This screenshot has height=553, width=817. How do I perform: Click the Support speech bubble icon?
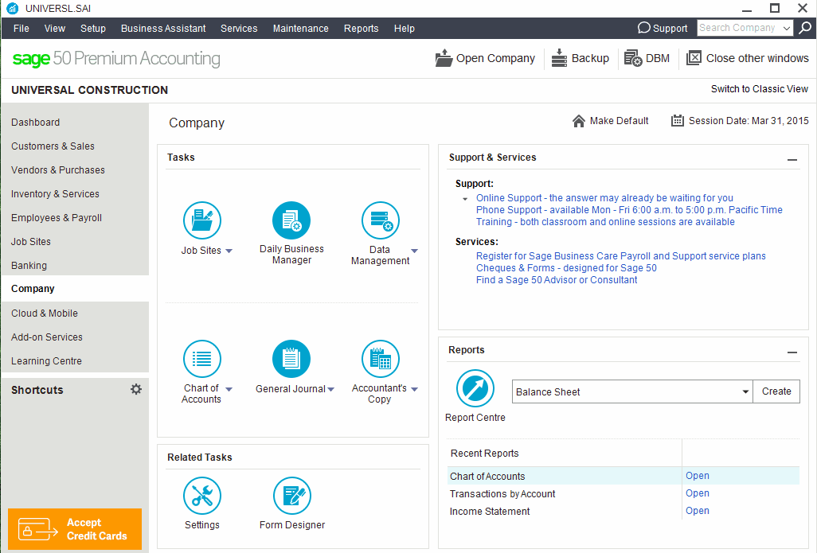click(644, 28)
